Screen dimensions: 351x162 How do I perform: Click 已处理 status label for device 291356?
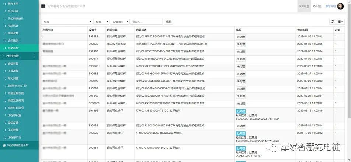(241, 111)
